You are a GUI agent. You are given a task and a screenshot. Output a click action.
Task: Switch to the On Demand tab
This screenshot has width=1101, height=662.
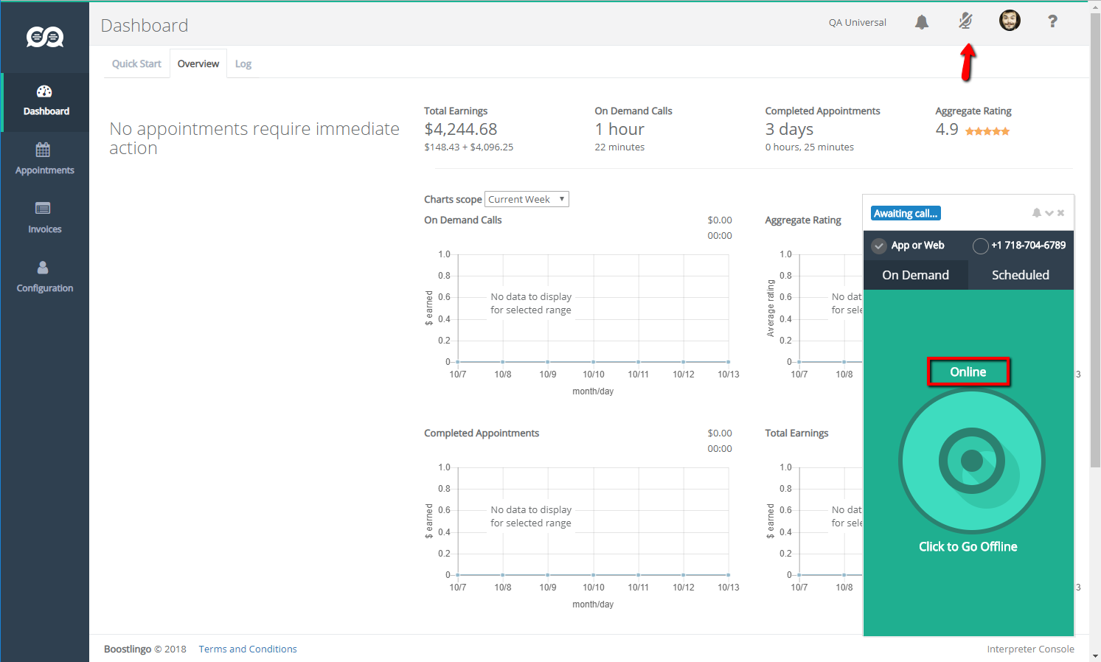click(x=915, y=275)
